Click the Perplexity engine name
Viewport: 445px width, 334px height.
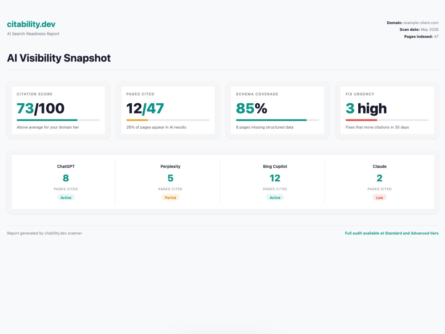170,167
